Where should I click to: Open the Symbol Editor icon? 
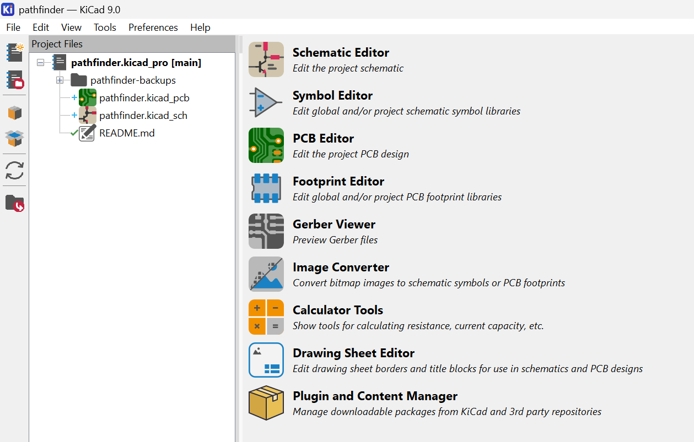[266, 102]
